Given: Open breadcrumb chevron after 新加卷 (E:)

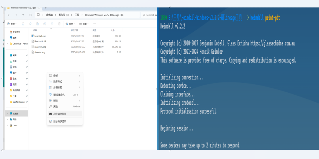Looking at the screenshot, I should [72, 15].
